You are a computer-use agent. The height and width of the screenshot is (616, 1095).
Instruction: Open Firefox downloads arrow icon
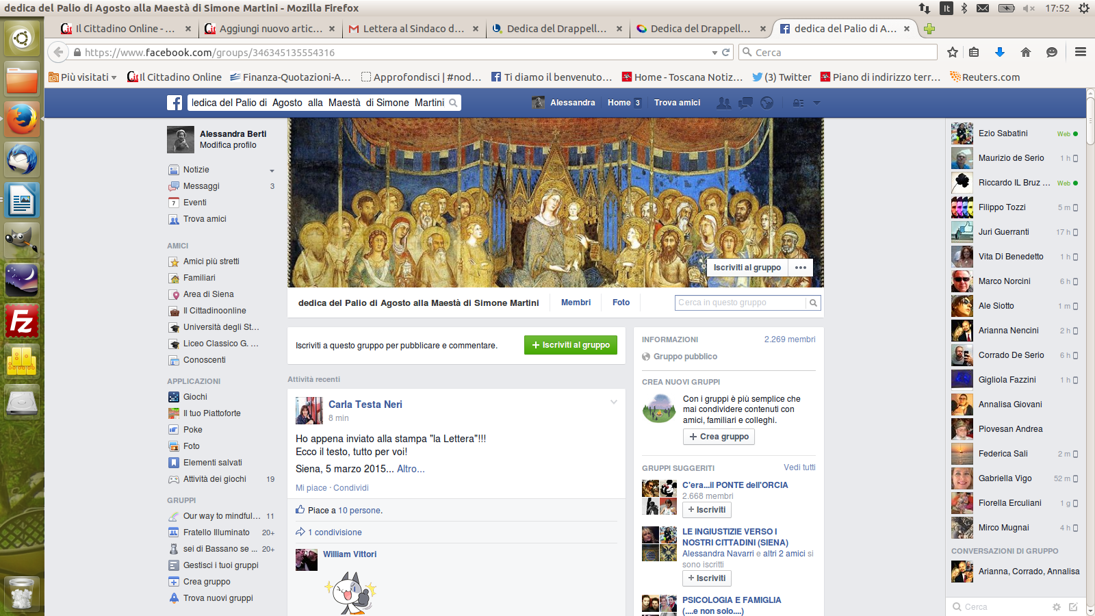pos(999,53)
